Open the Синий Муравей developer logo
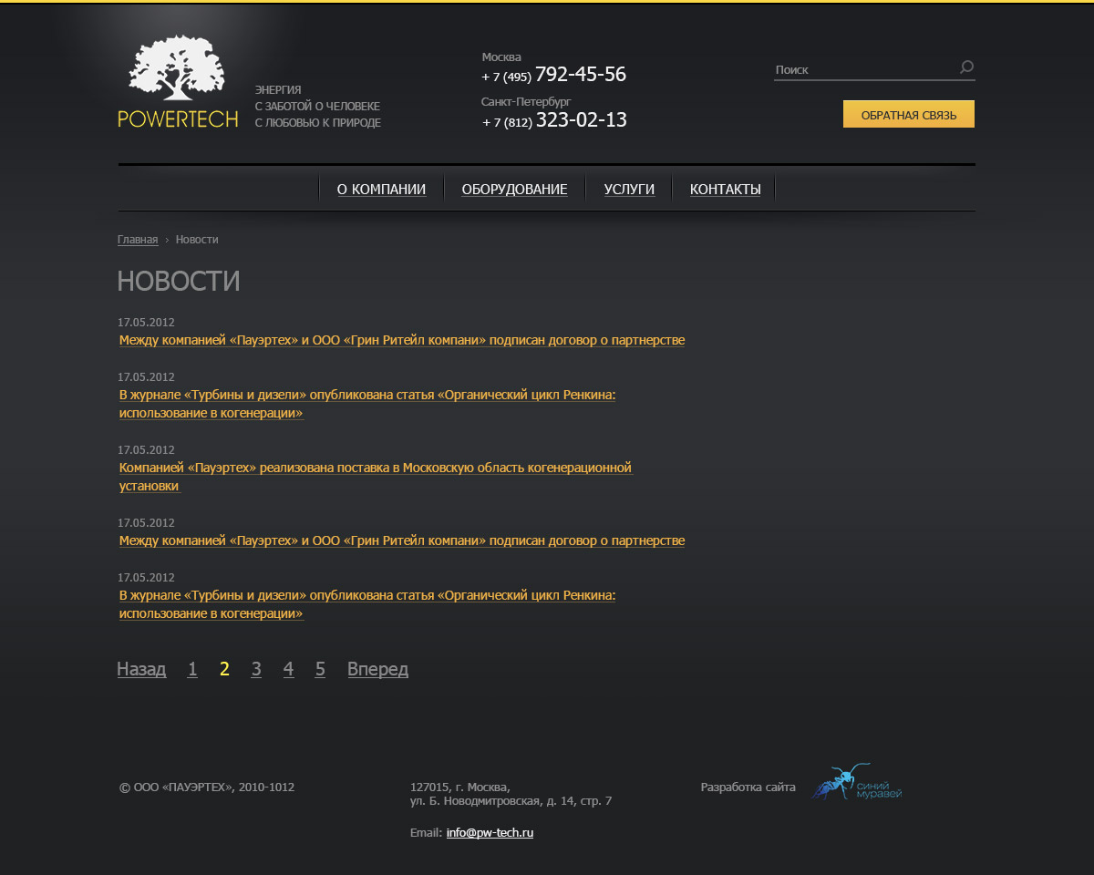 [857, 782]
